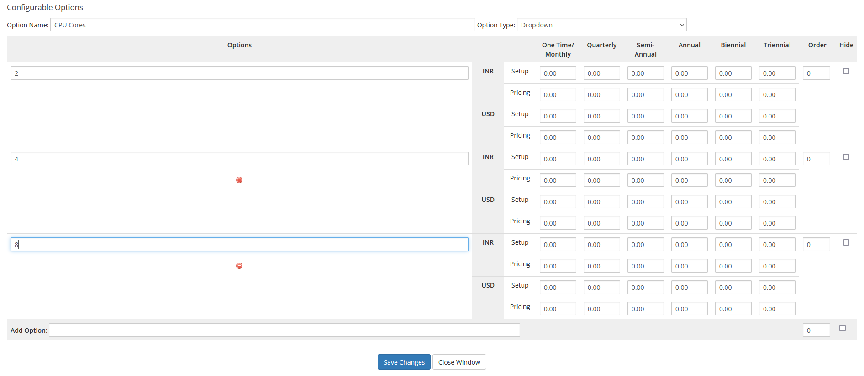
Task: Edit Order field for option 4
Action: pyautogui.click(x=817, y=159)
